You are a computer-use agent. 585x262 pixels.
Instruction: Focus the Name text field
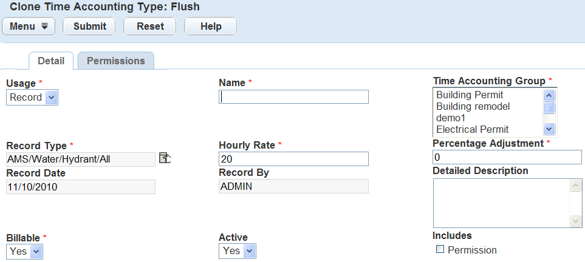(x=293, y=97)
